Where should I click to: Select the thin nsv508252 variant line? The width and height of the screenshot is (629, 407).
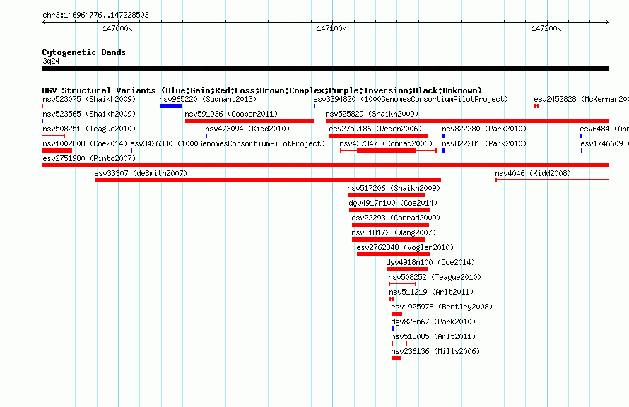click(402, 284)
